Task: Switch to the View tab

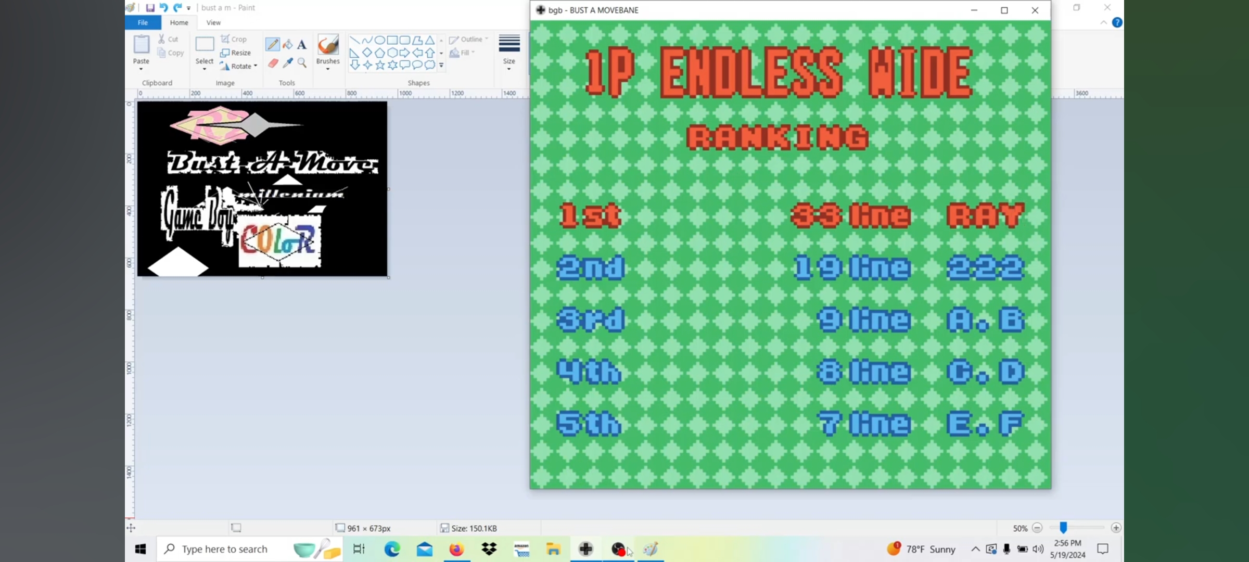Action: pyautogui.click(x=213, y=22)
